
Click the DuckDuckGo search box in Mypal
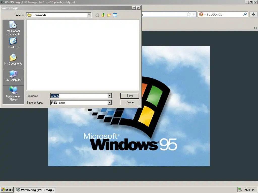click(x=224, y=14)
